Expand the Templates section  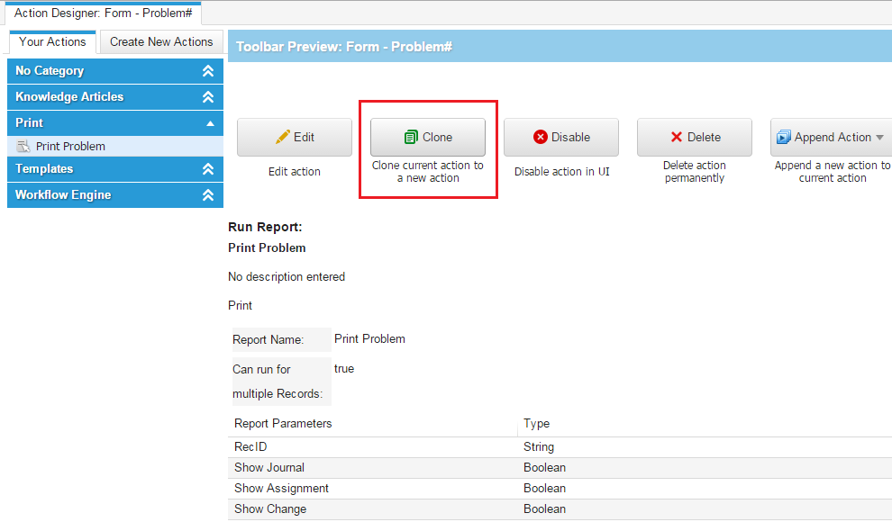click(x=208, y=169)
